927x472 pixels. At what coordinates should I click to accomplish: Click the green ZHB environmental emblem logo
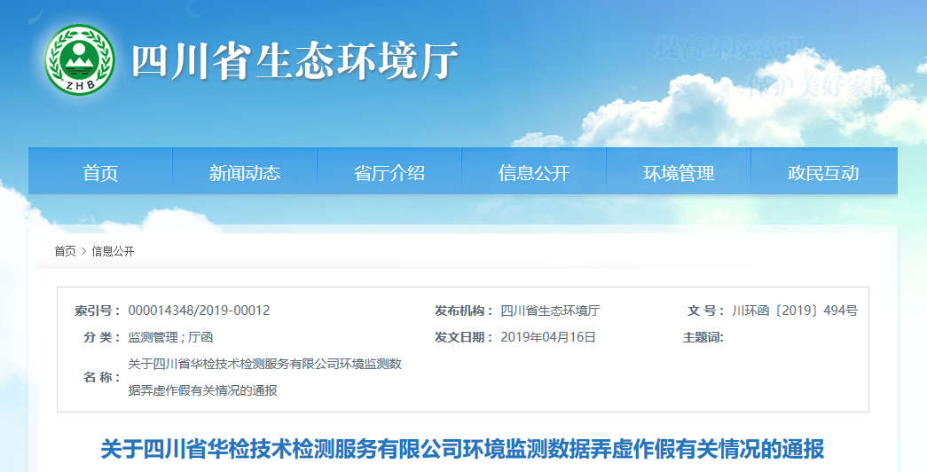pyautogui.click(x=80, y=59)
